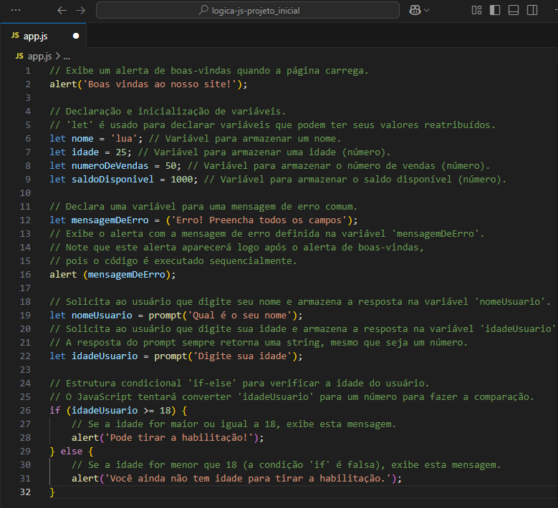
Task: Click line number 26 in gutter
Action: click(x=25, y=411)
